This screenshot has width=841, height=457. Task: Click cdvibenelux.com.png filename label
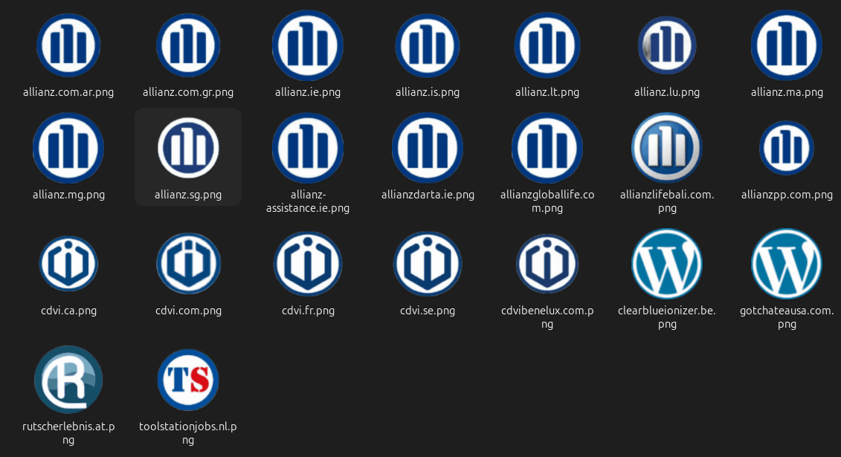[x=547, y=317]
